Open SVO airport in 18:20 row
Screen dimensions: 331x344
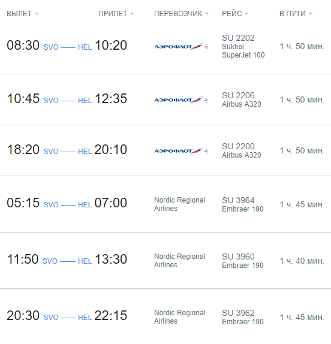(x=51, y=152)
